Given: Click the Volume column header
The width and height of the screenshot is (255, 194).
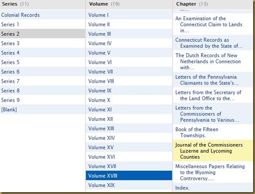Looking at the screenshot, I should 129,4.
